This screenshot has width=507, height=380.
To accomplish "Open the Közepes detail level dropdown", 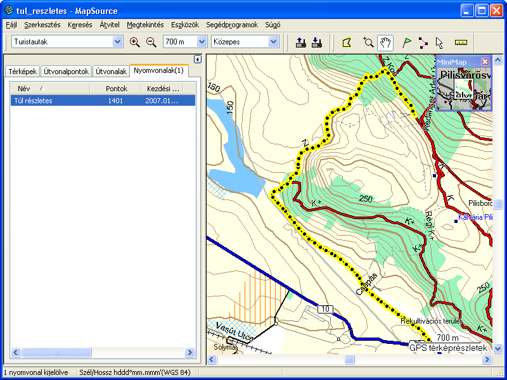I will 273,42.
